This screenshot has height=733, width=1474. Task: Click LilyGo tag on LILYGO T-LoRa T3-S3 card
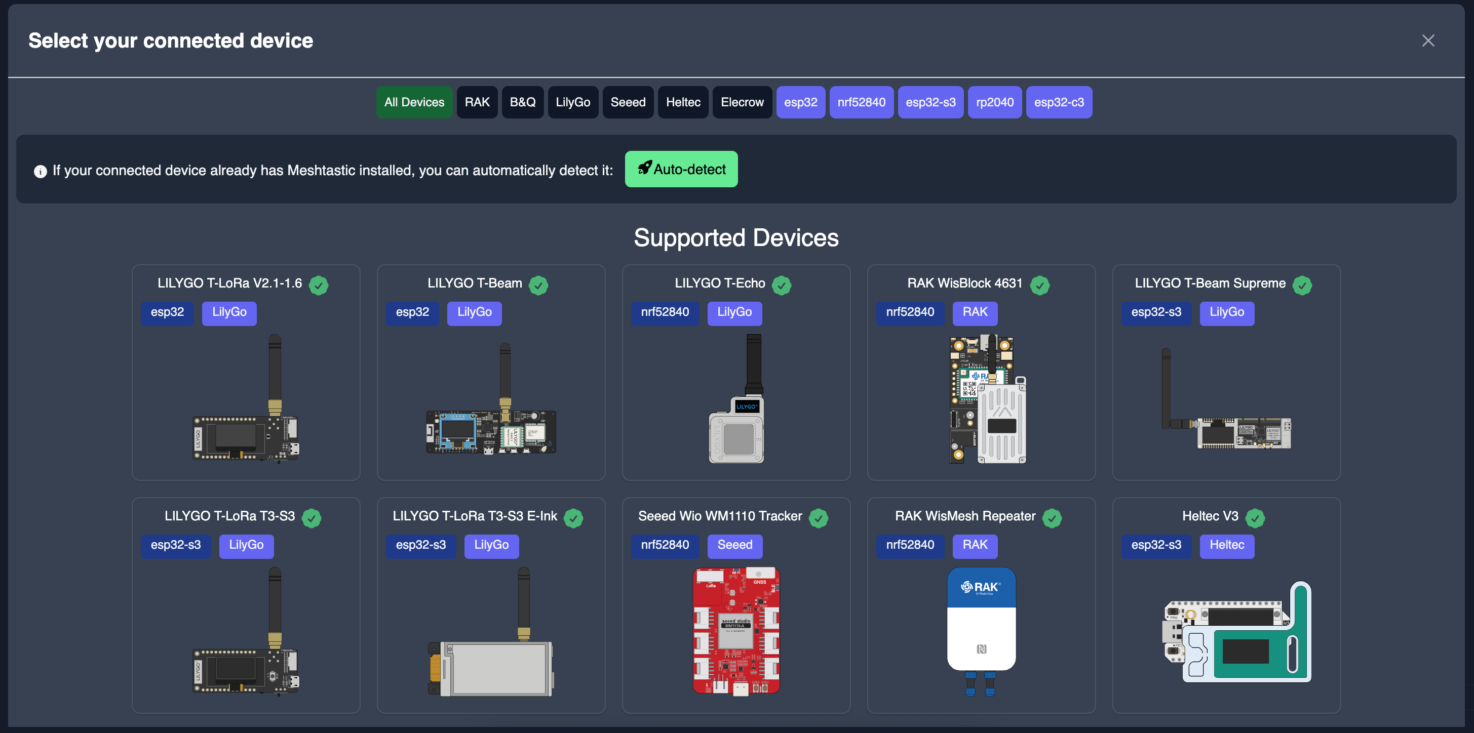click(x=246, y=546)
